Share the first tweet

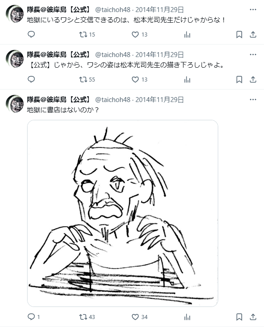253,34
